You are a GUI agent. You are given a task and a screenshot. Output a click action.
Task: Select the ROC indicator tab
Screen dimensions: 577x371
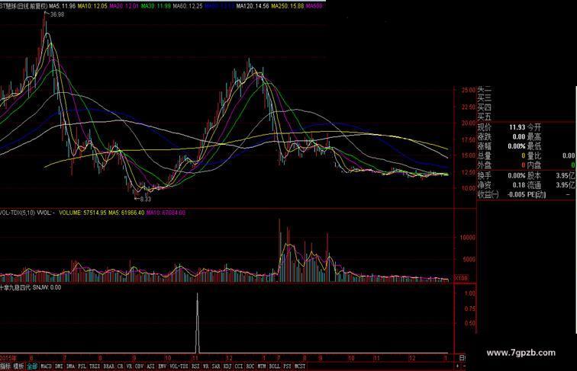[250, 366]
